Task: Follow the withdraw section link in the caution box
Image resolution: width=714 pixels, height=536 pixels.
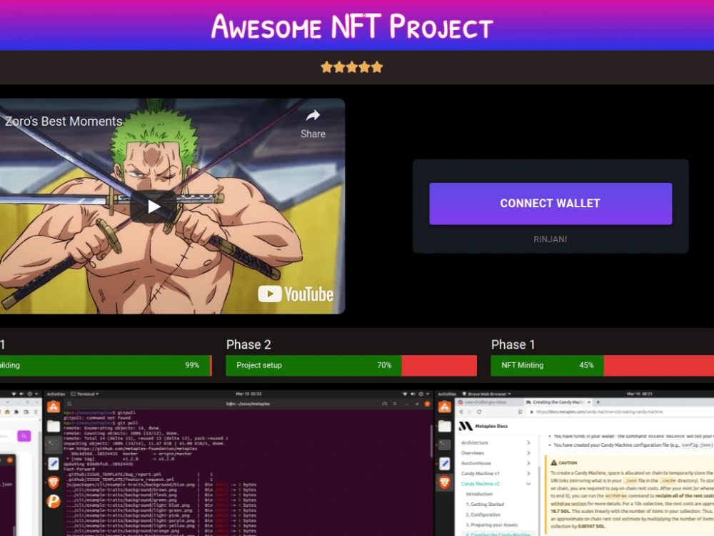Action: [568, 504]
